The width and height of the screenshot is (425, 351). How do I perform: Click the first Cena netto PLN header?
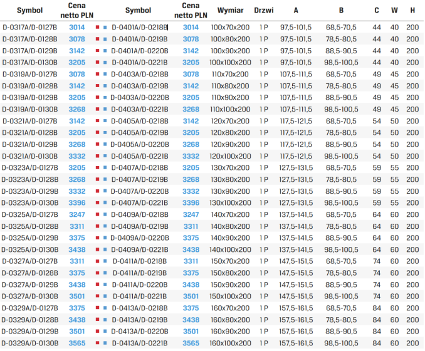[77, 11]
